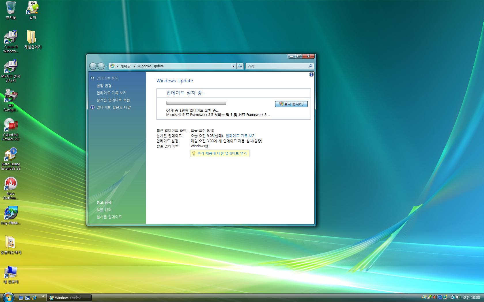Click Windows Update breadcrumb in address bar
Screen dimensions: 484x302
(150, 66)
